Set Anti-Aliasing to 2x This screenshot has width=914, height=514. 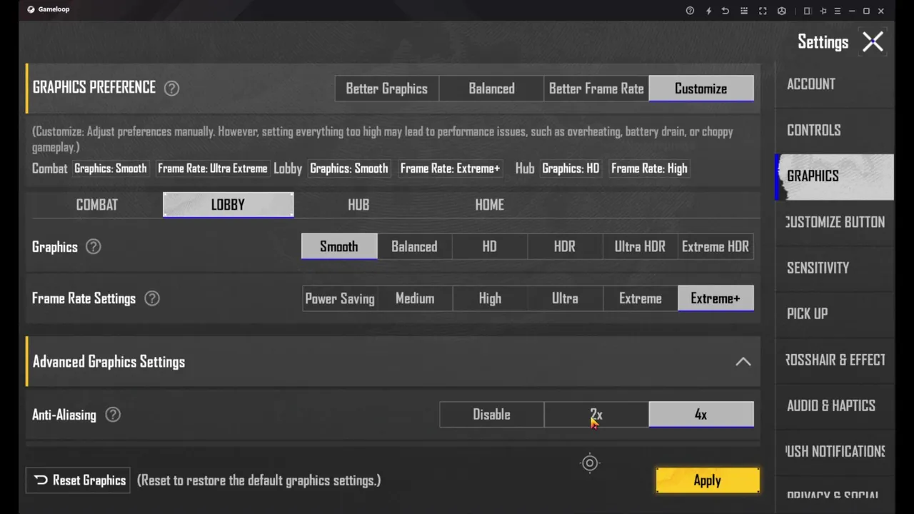point(596,415)
